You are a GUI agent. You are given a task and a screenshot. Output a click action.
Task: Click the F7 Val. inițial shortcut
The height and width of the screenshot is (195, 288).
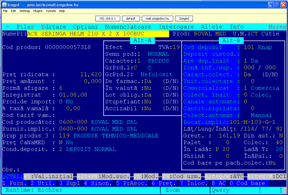click(48, 176)
